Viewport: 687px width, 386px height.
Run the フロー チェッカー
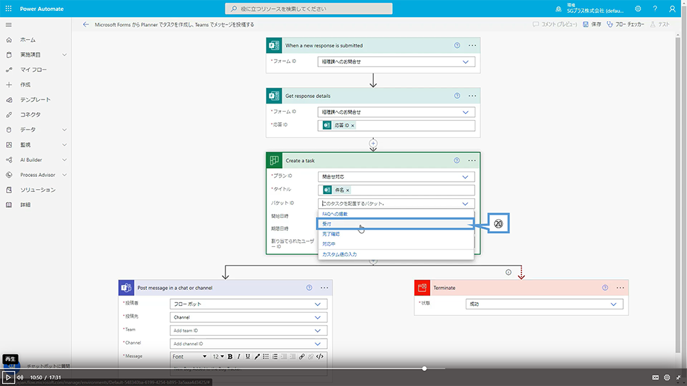point(625,25)
